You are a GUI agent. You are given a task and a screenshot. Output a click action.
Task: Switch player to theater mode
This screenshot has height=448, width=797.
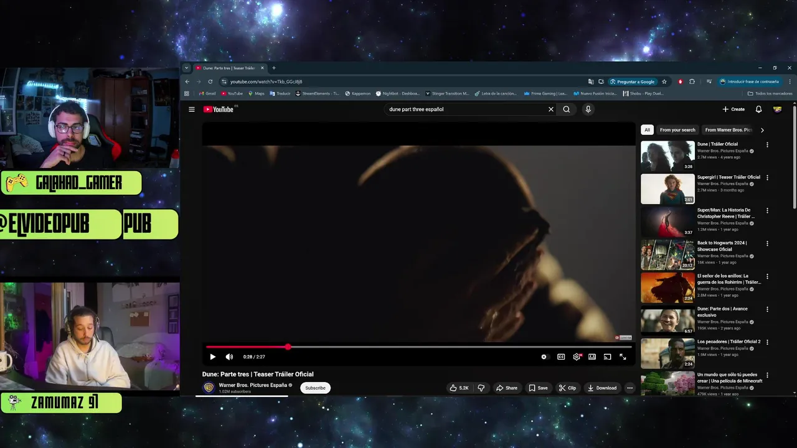592,357
